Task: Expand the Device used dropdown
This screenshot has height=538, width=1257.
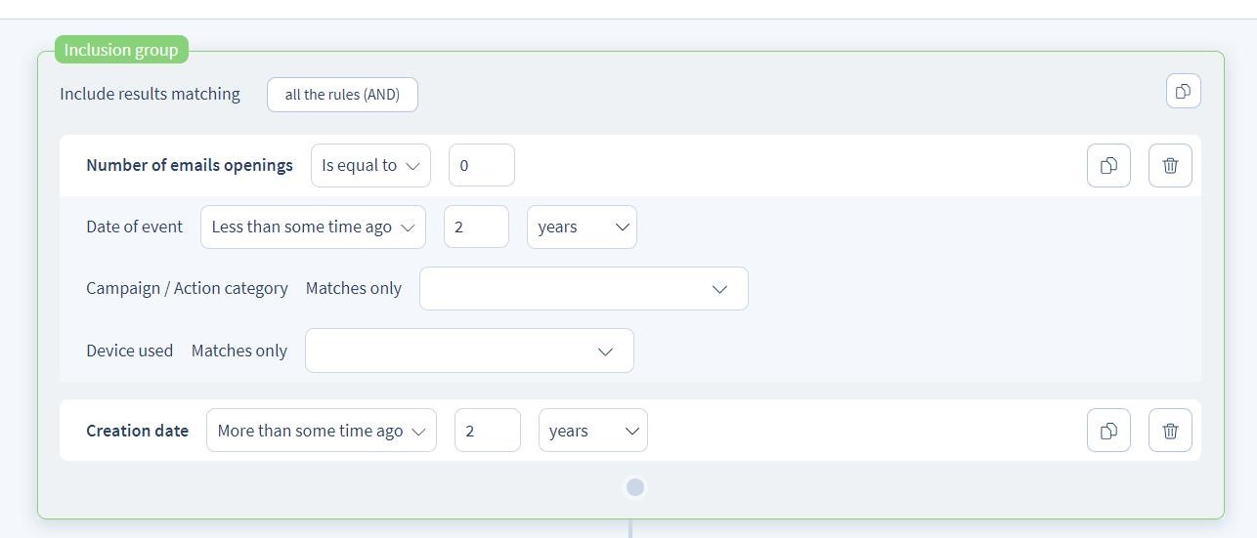Action: [469, 351]
